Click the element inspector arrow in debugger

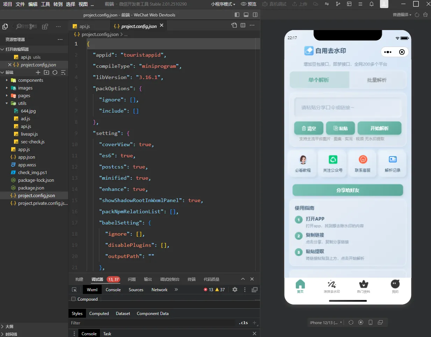pyautogui.click(x=74, y=289)
